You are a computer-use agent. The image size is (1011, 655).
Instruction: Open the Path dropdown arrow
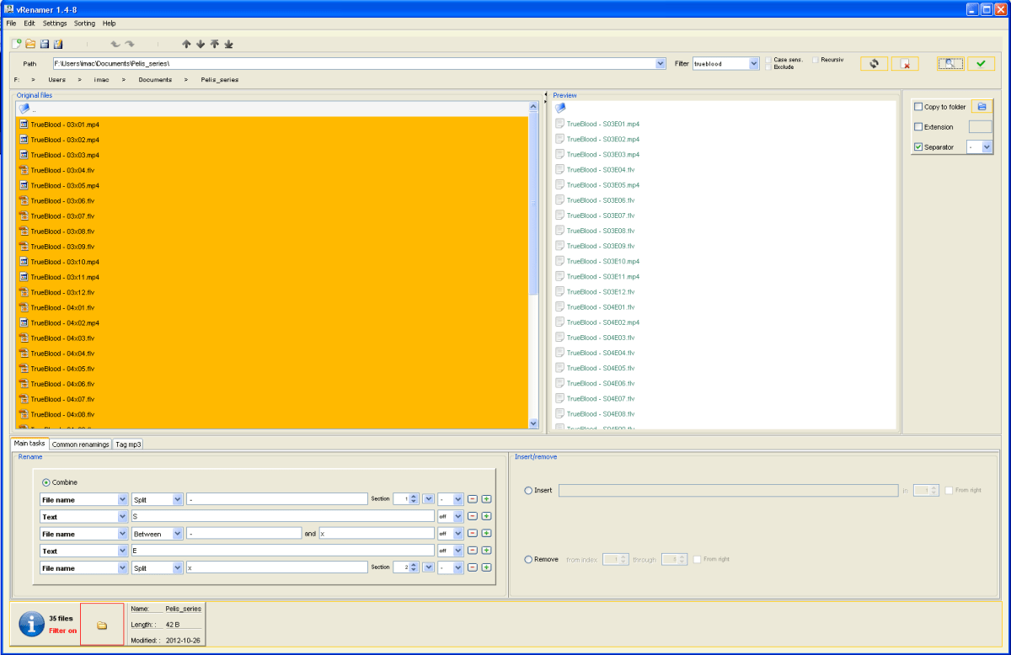coord(661,64)
